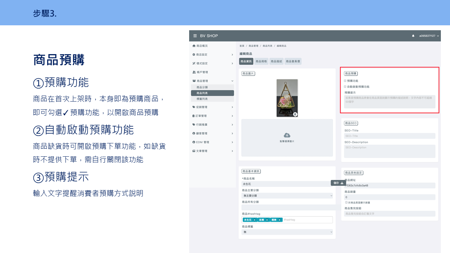
Task: Click the SEO-Description text area
Action: [x=390, y=151]
